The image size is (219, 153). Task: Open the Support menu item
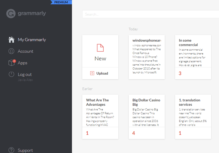point(25,150)
